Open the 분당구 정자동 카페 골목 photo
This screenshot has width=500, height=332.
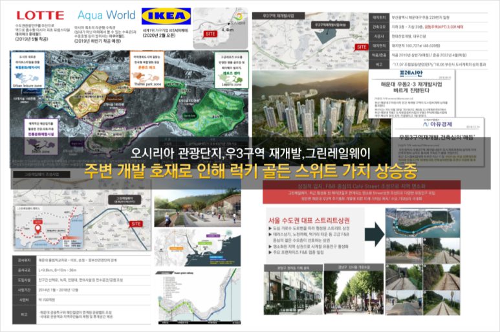294,289
